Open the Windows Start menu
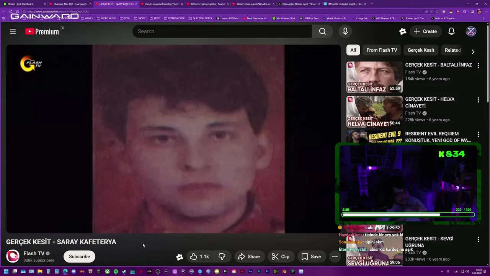 tap(6, 271)
